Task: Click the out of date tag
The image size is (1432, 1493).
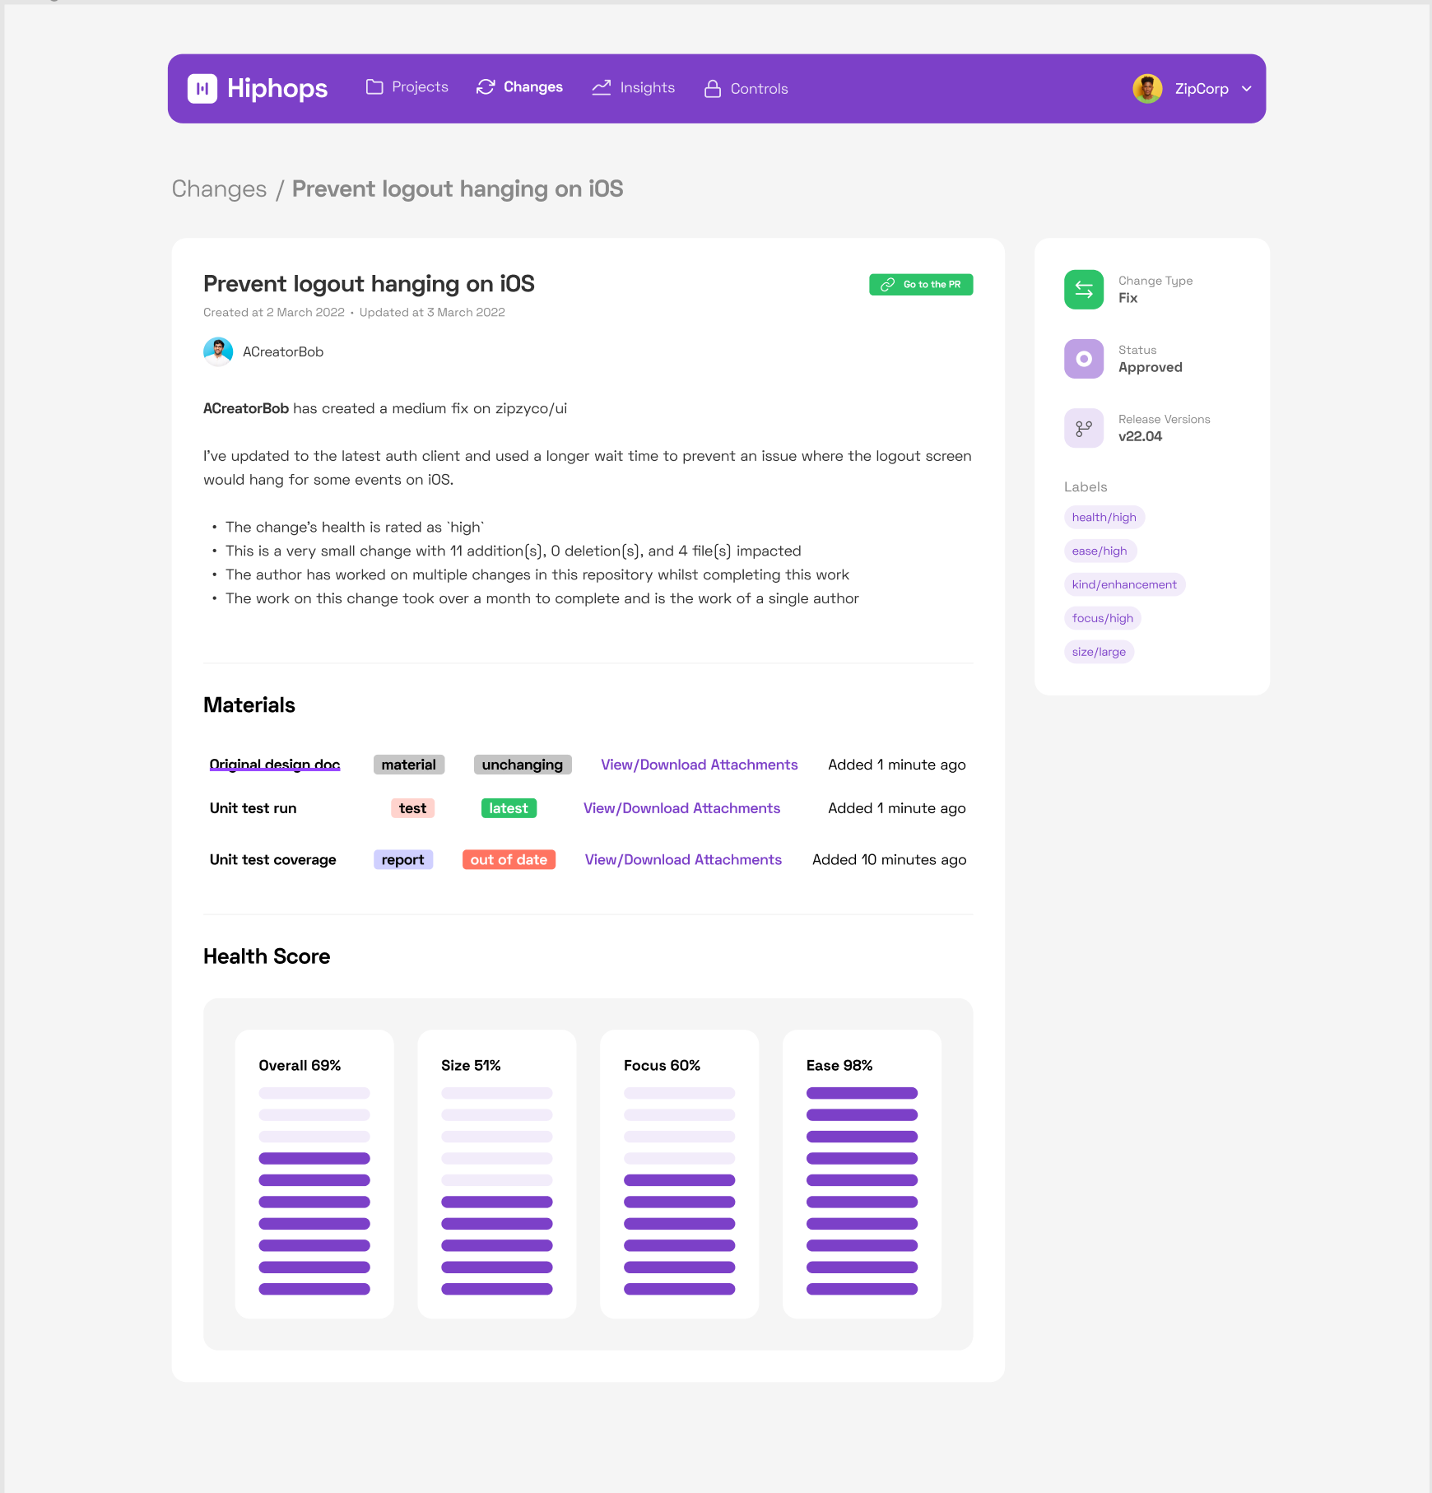Action: click(x=509, y=859)
